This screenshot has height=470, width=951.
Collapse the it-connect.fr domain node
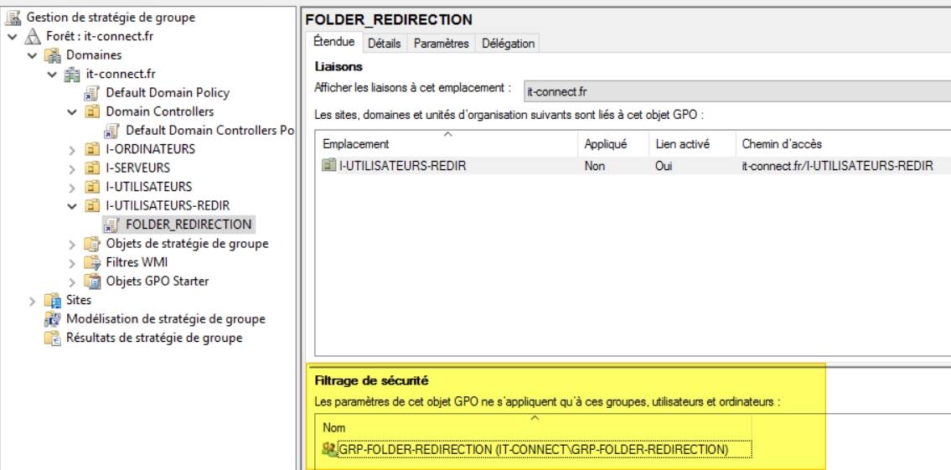53,75
